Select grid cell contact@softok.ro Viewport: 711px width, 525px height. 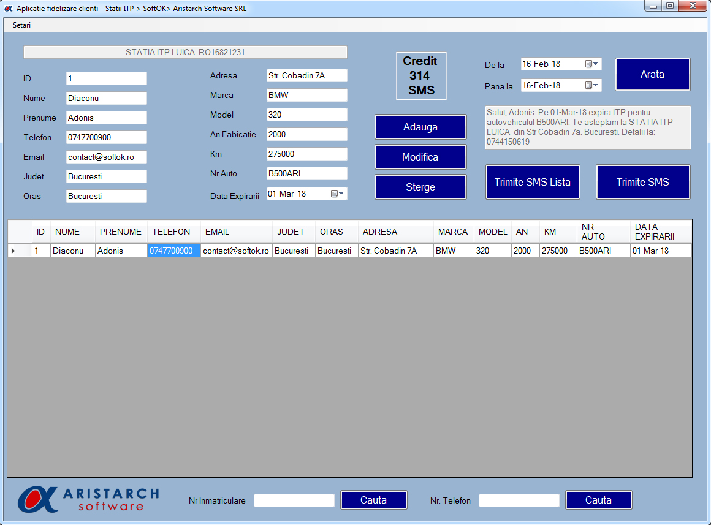click(236, 251)
